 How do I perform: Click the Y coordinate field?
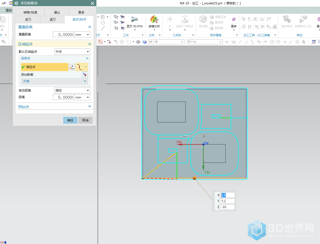[x=227, y=201]
